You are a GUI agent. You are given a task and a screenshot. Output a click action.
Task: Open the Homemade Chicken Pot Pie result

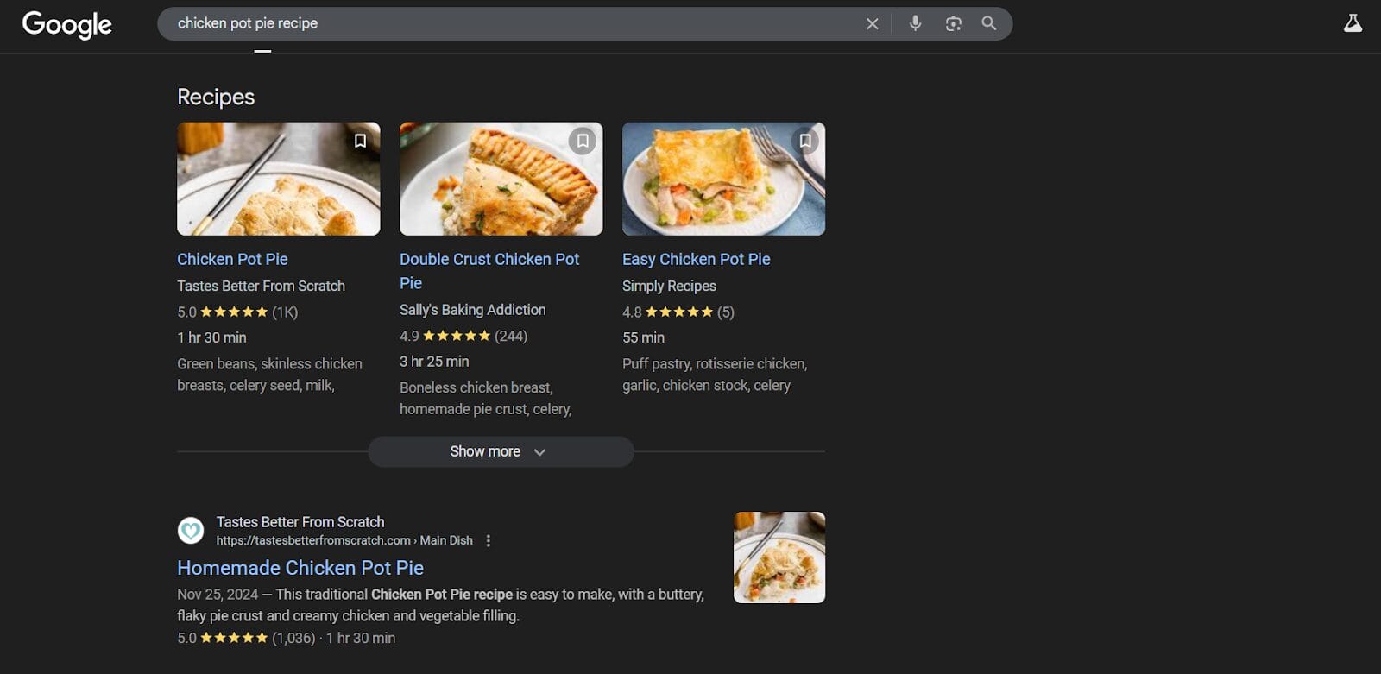[x=300, y=568]
